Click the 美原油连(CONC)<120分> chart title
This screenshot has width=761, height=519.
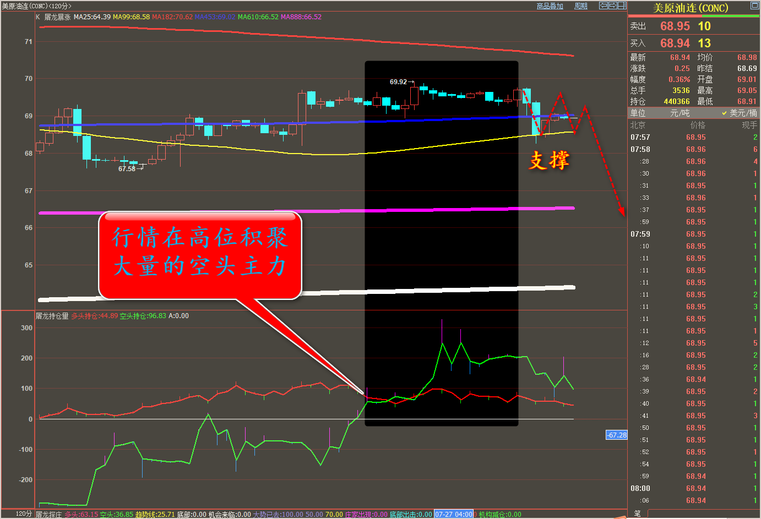[x=36, y=6]
